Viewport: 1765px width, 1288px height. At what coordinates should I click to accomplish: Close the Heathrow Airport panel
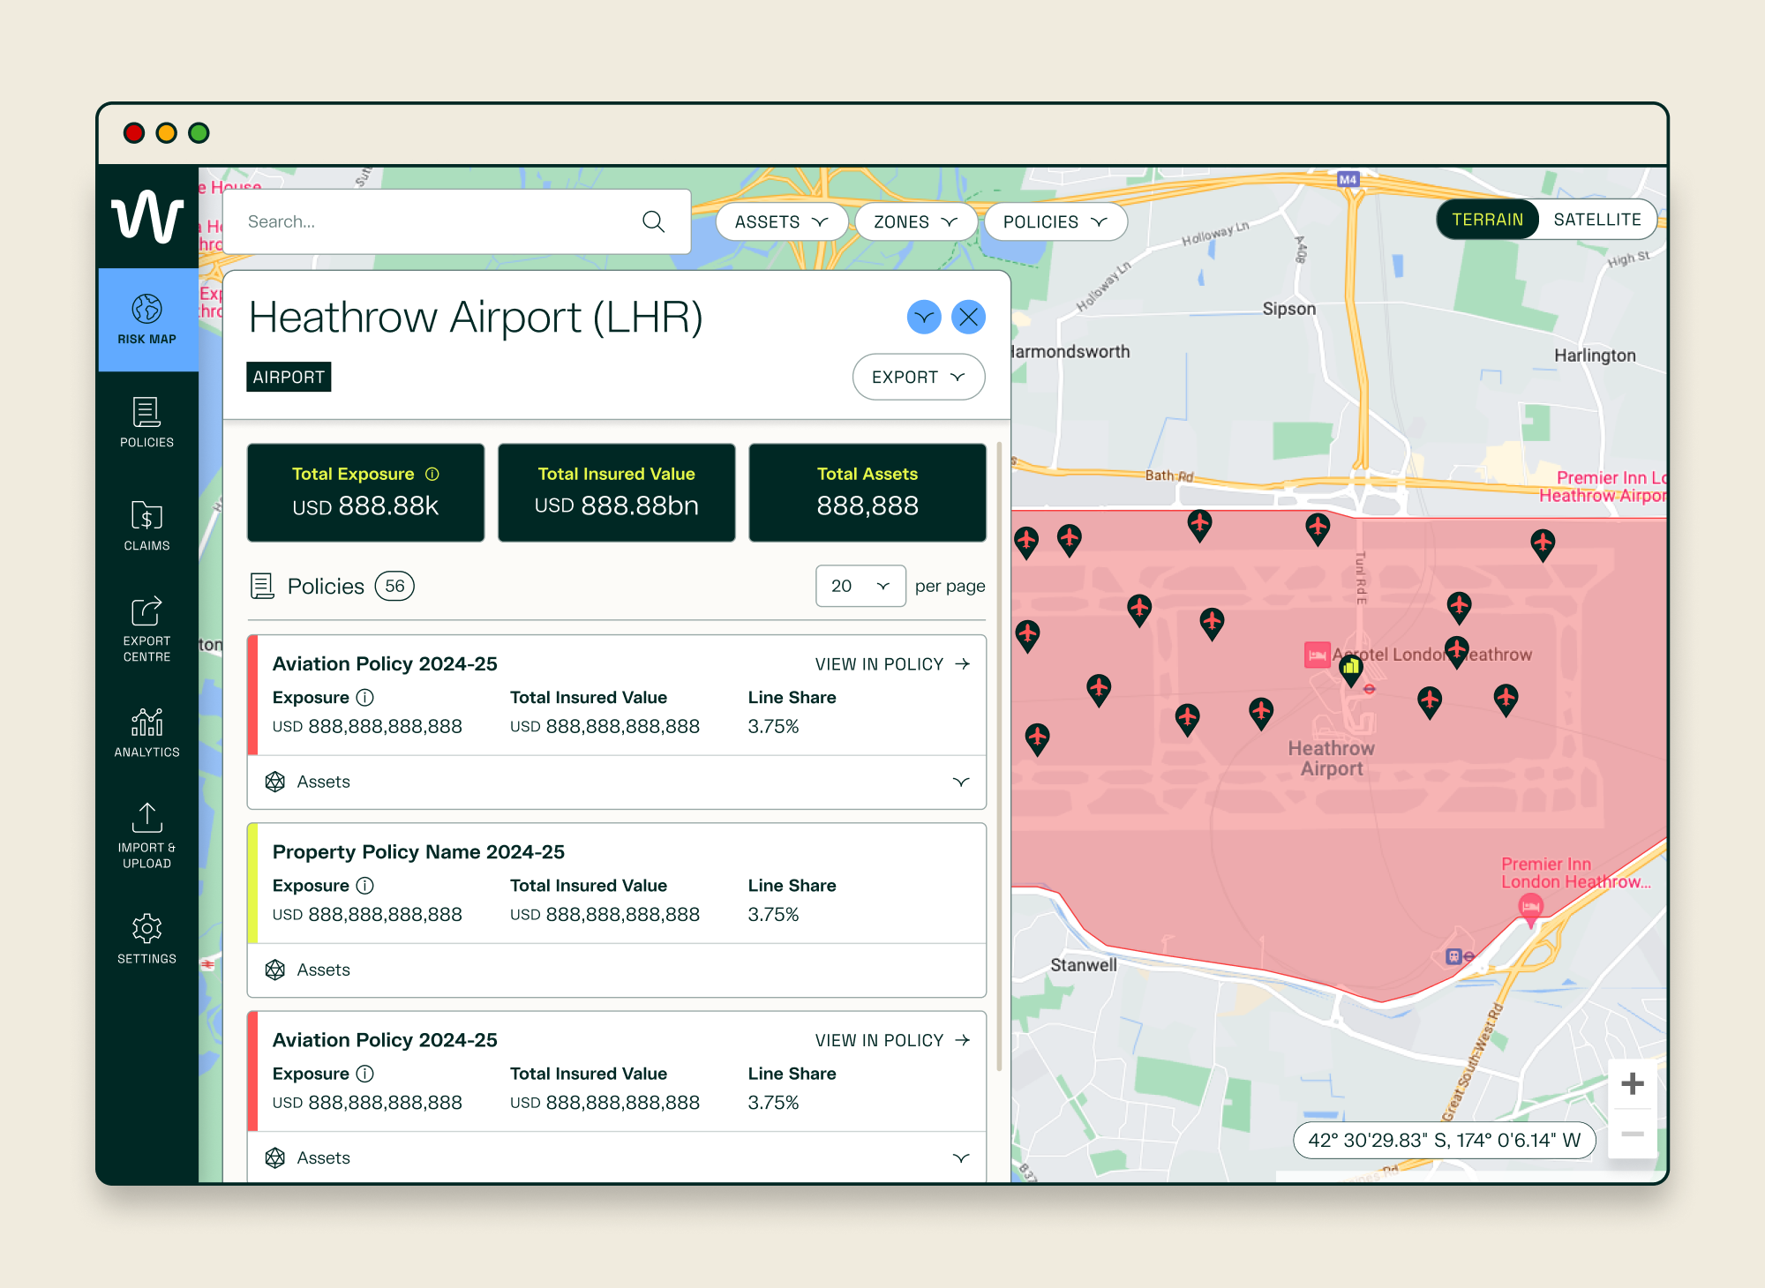(x=969, y=317)
